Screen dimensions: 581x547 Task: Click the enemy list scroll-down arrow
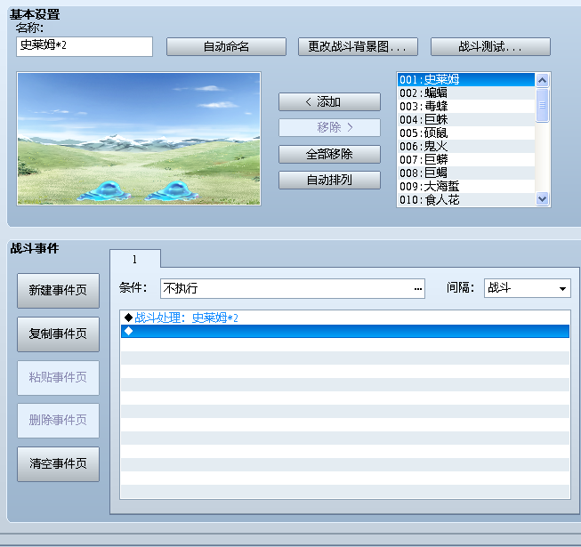[x=542, y=199]
